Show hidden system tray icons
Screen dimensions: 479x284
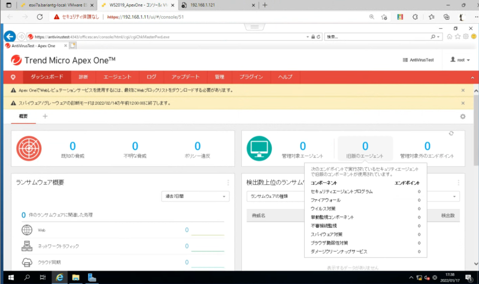[411, 277]
